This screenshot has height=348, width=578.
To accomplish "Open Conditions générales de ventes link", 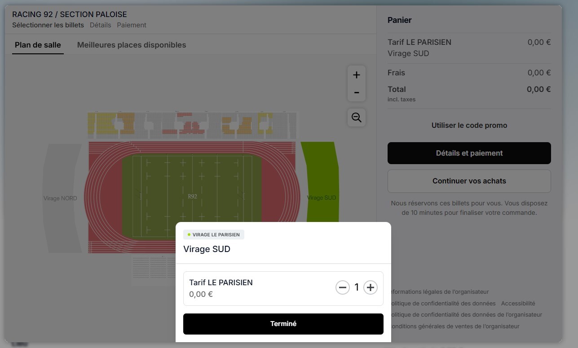I will [456, 326].
